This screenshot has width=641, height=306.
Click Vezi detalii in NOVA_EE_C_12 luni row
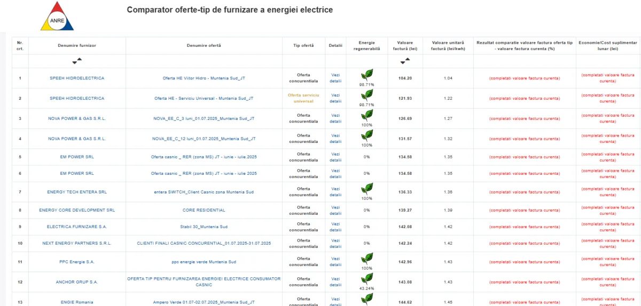pos(335,139)
